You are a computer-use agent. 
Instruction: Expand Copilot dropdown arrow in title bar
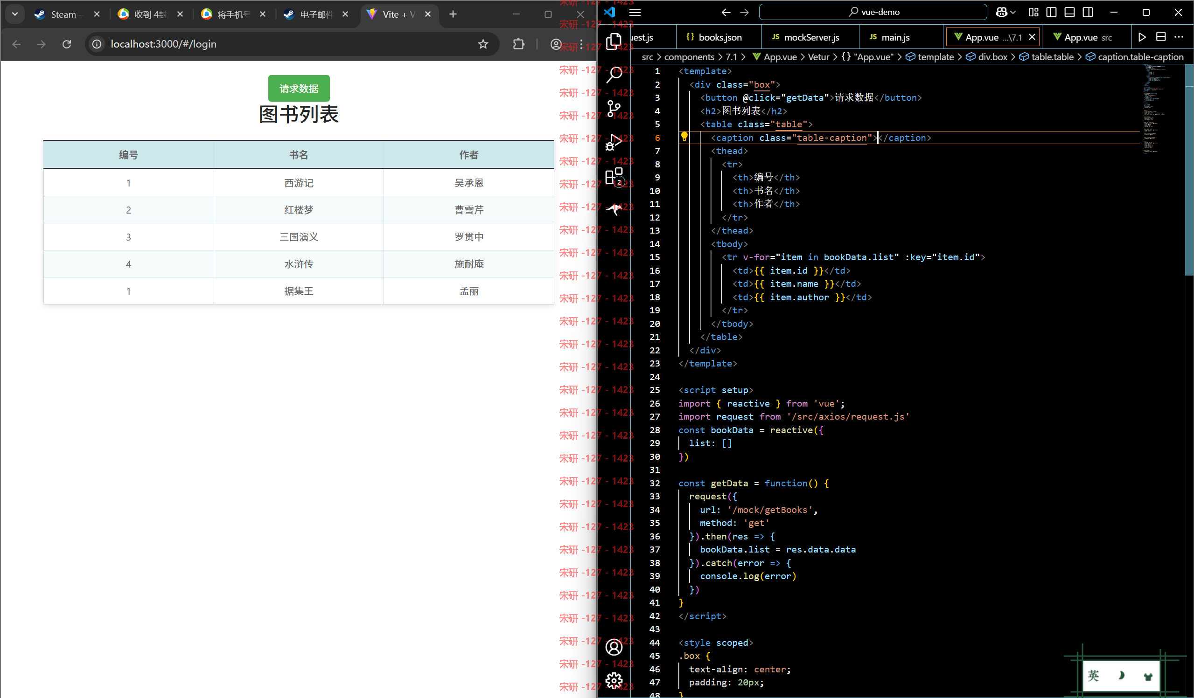tap(1013, 12)
